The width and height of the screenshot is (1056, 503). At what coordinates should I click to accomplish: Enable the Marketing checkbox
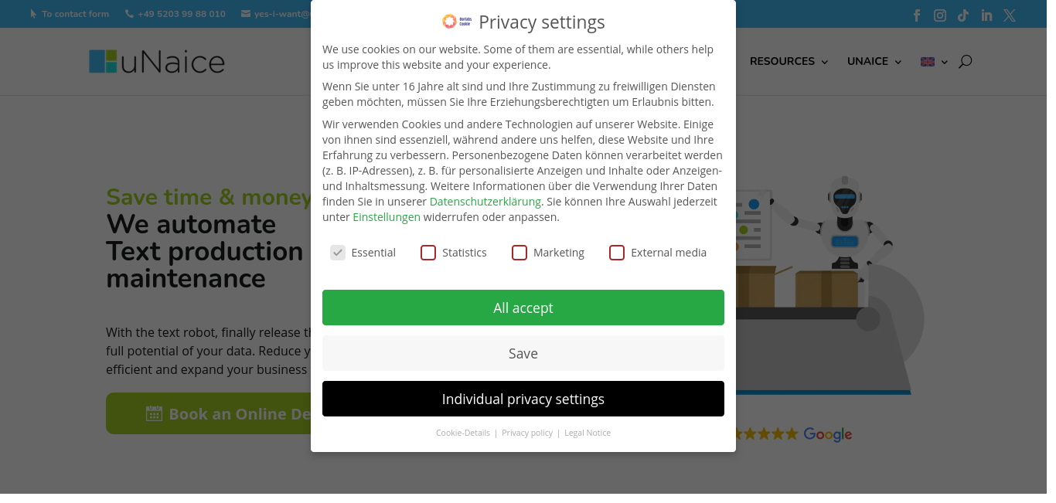coord(519,253)
